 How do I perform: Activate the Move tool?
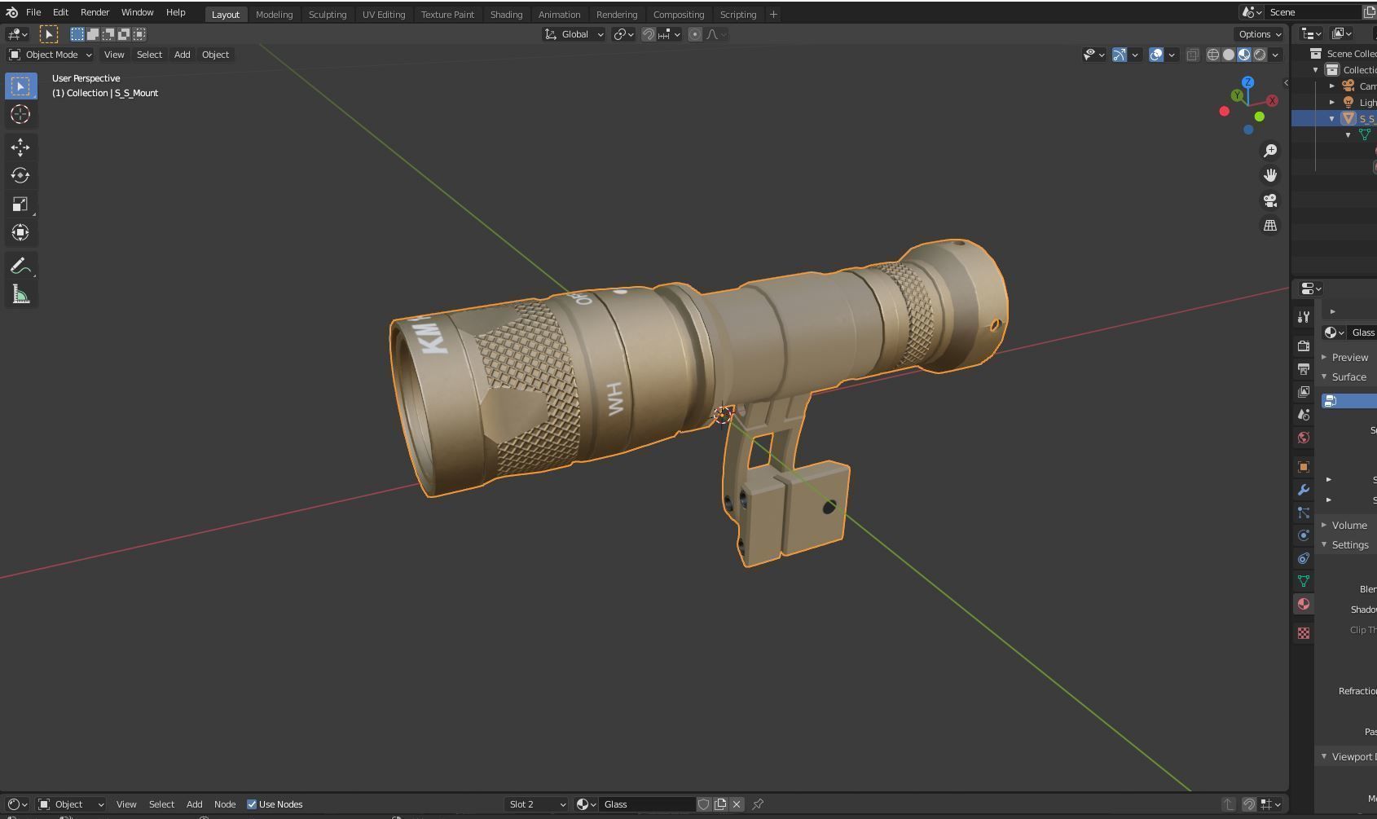coord(20,148)
